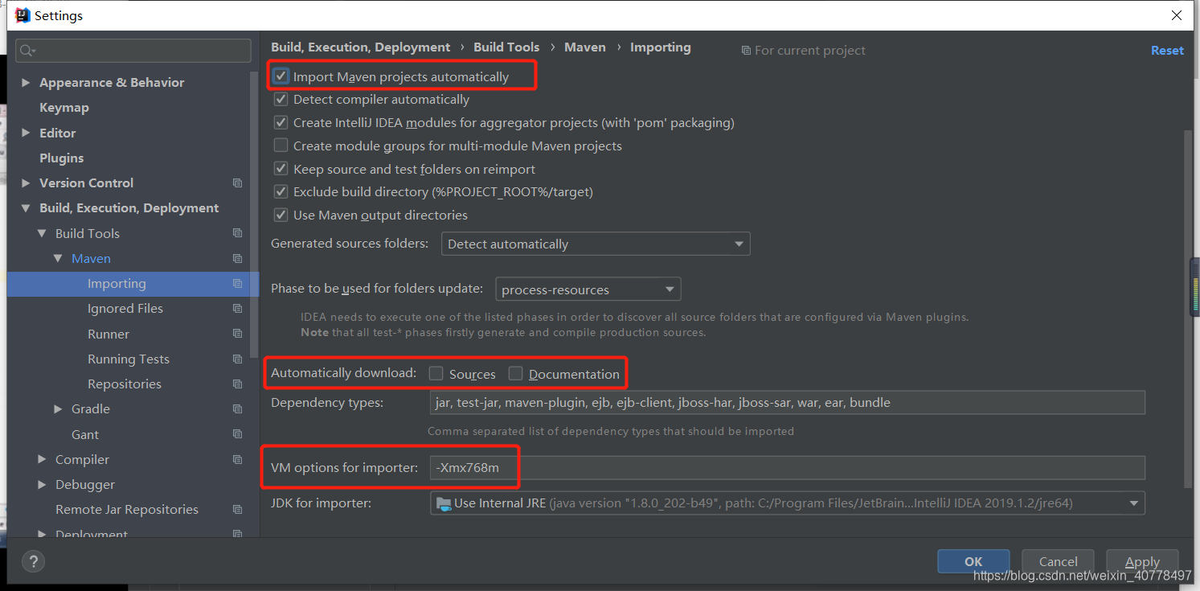Screen dimensions: 1200x591
Task: Click VM options for importer field
Action: pyautogui.click(x=788, y=468)
